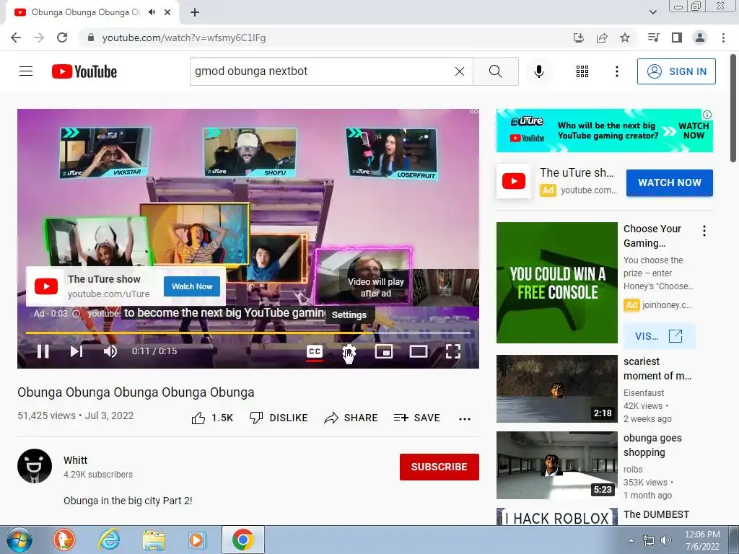Image resolution: width=739 pixels, height=554 pixels.
Task: Open Whitt channel avatar
Action: pos(35,466)
